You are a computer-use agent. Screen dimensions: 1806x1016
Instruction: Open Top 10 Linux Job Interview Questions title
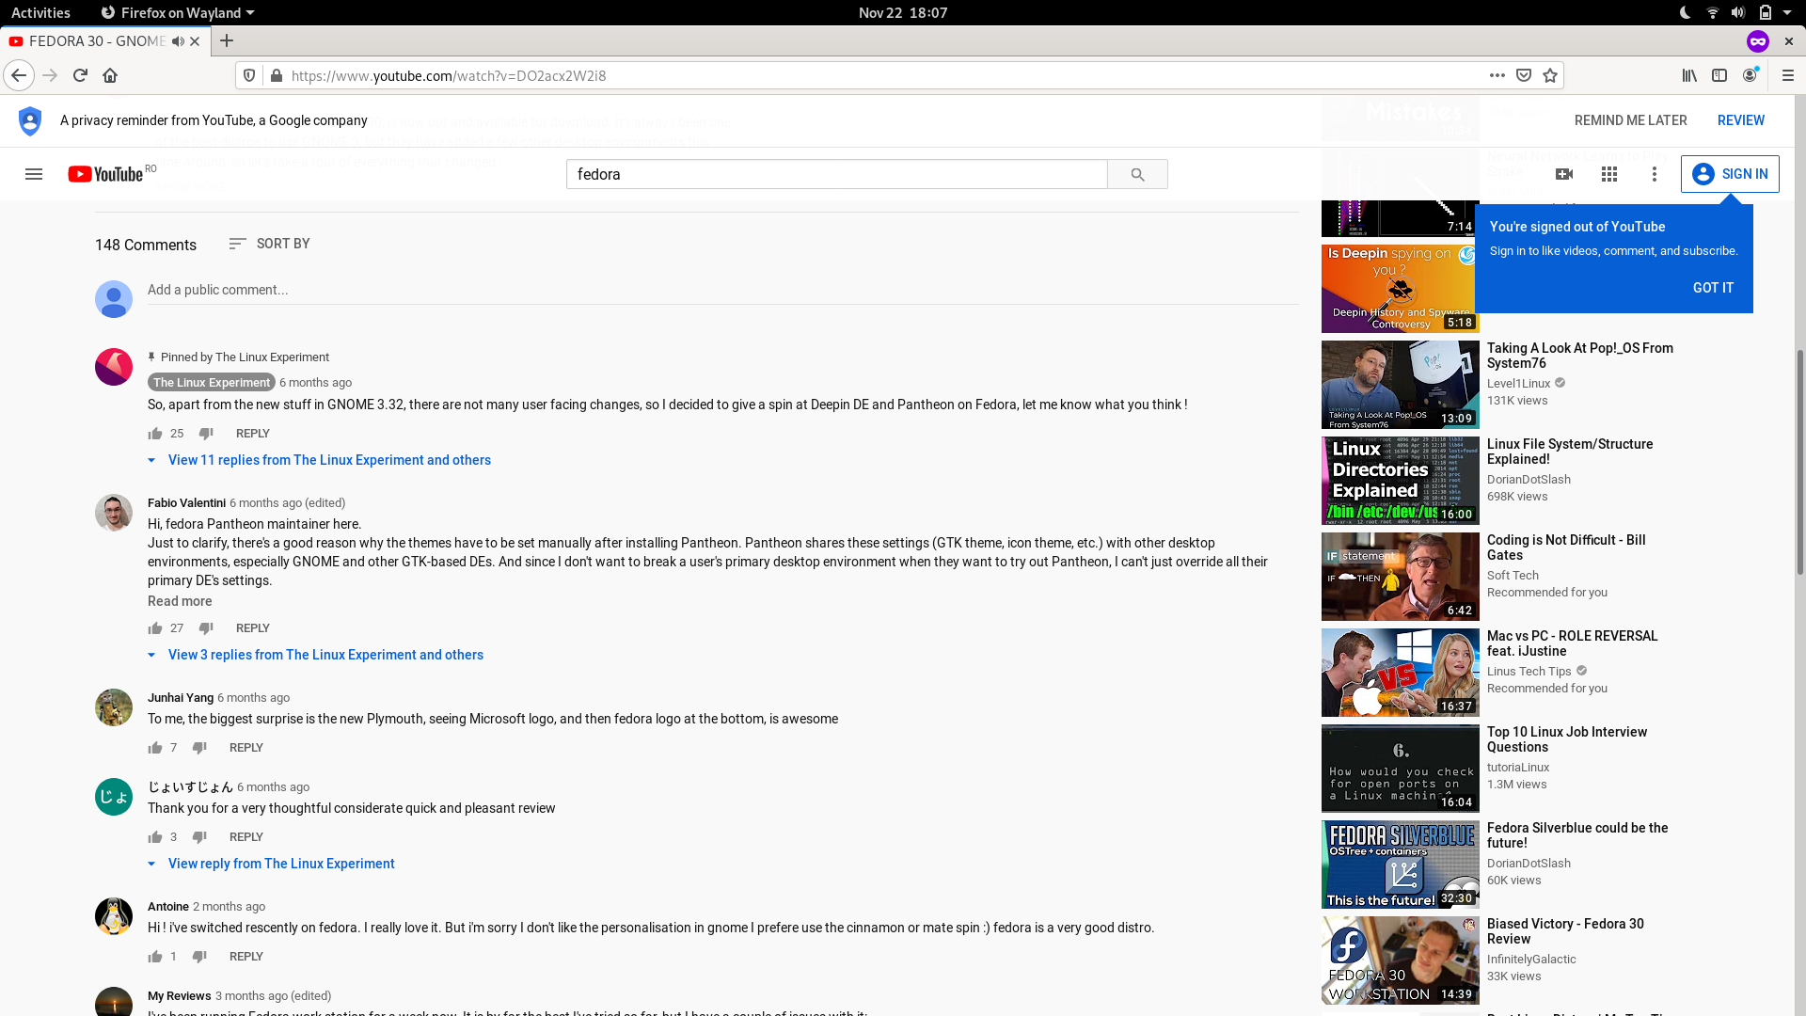(x=1567, y=739)
